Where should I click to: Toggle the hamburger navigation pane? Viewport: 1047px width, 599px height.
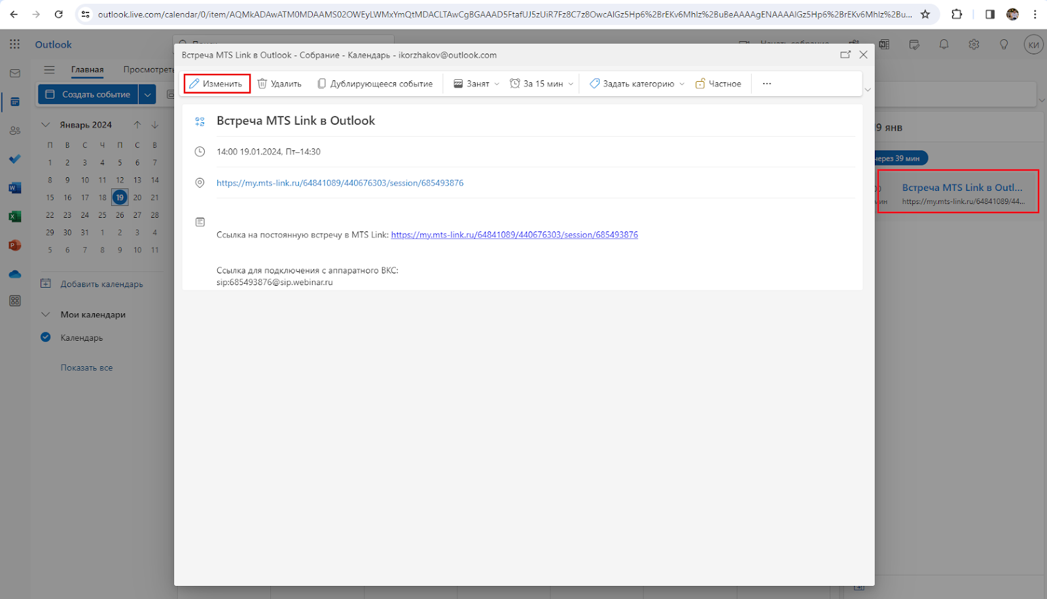coord(49,69)
